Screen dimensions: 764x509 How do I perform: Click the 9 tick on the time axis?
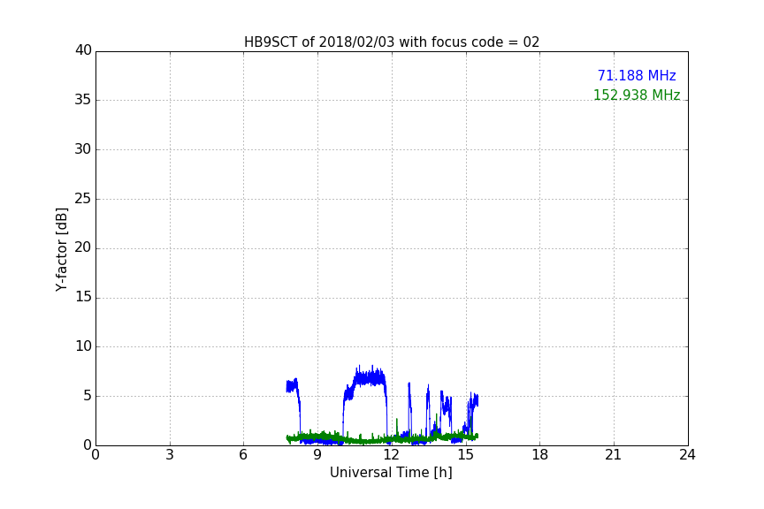(x=317, y=455)
